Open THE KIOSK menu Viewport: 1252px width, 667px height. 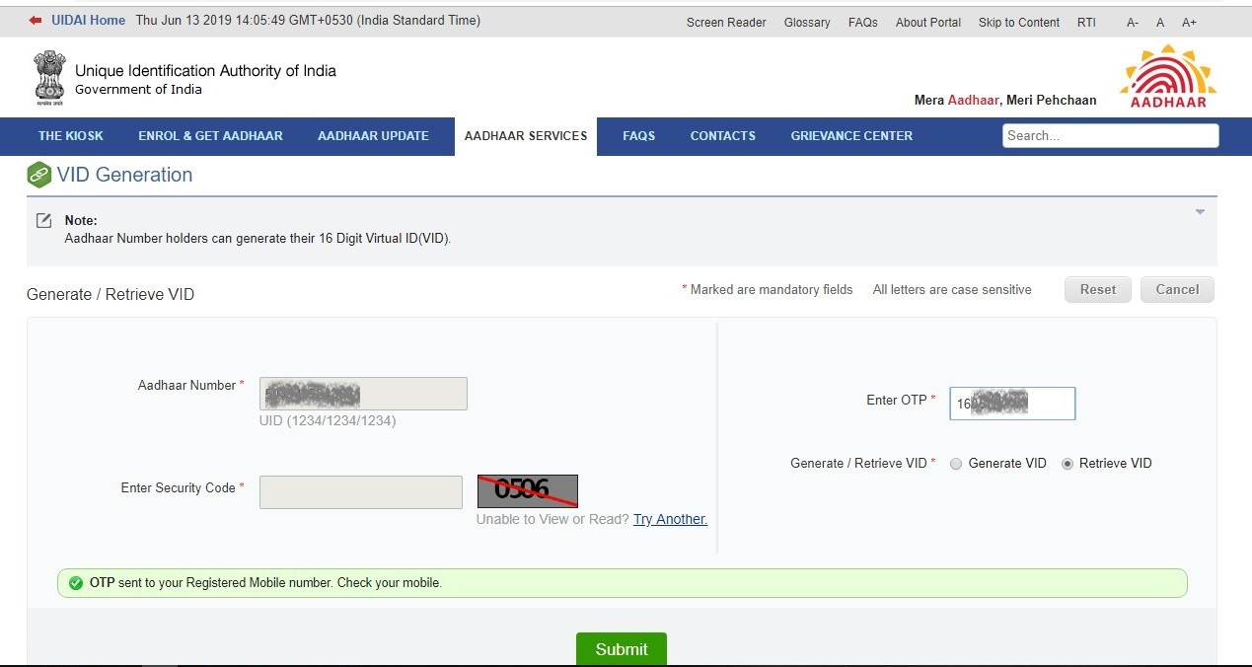click(71, 136)
